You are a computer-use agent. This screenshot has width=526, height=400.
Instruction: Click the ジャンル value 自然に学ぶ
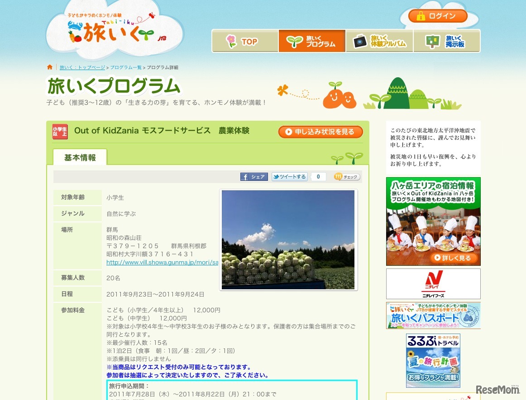(121, 214)
